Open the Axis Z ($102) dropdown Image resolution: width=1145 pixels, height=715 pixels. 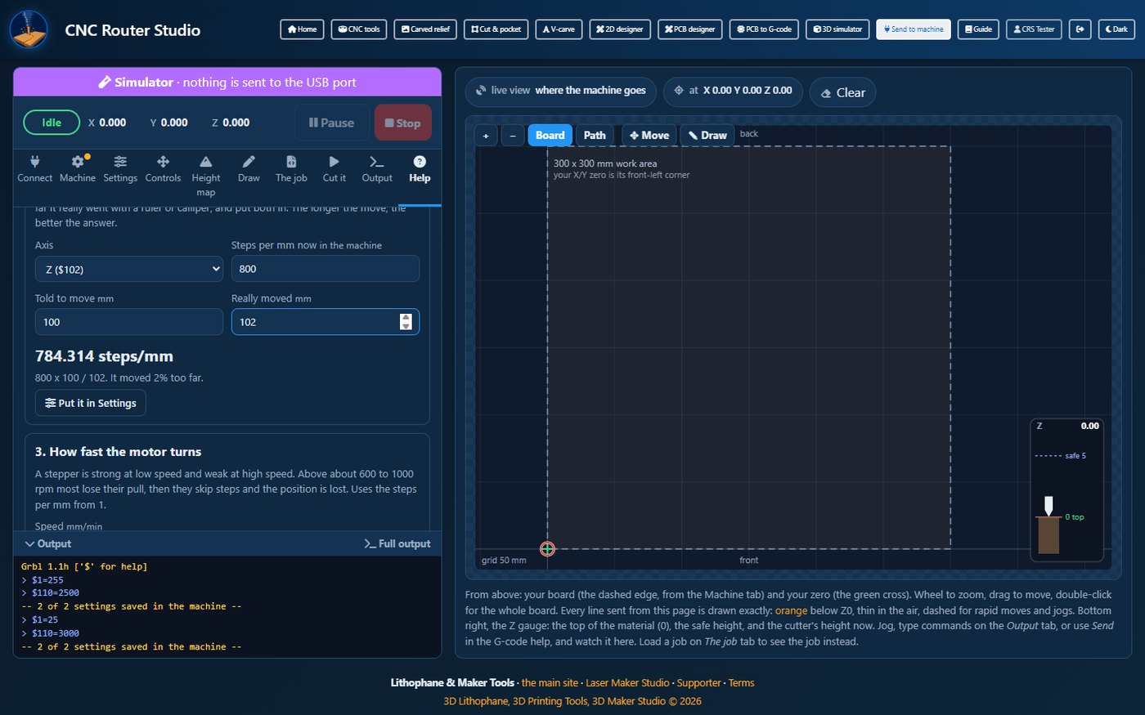click(129, 269)
